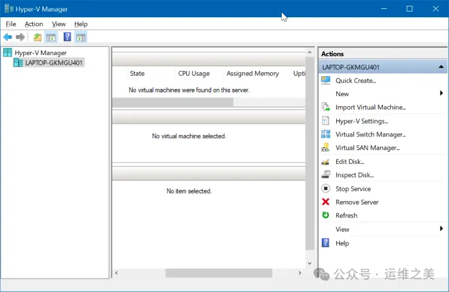Screen dimensions: 449x292
Task: Click the Up One Level folder icon
Action: point(38,37)
